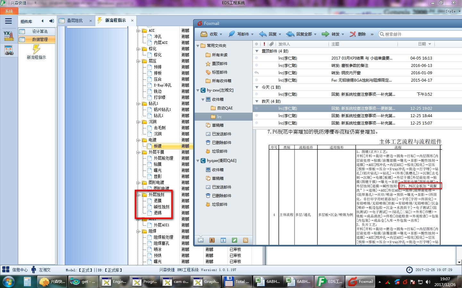Open 设计算法 in 组件库 panel
462x288 pixels.
37,31
